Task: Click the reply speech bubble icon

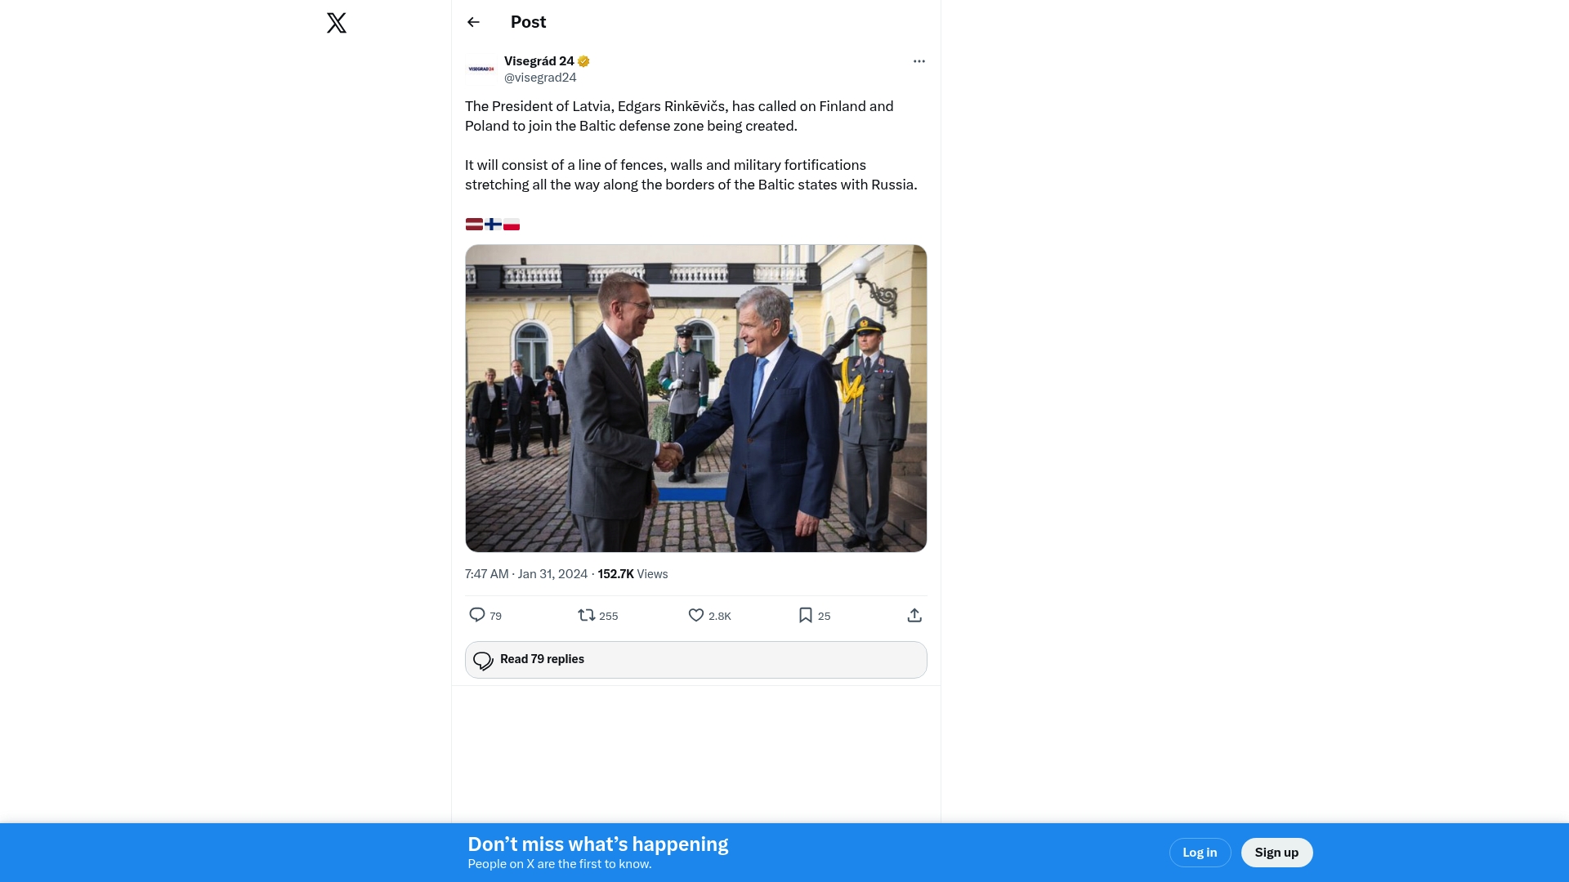Action: (x=477, y=615)
